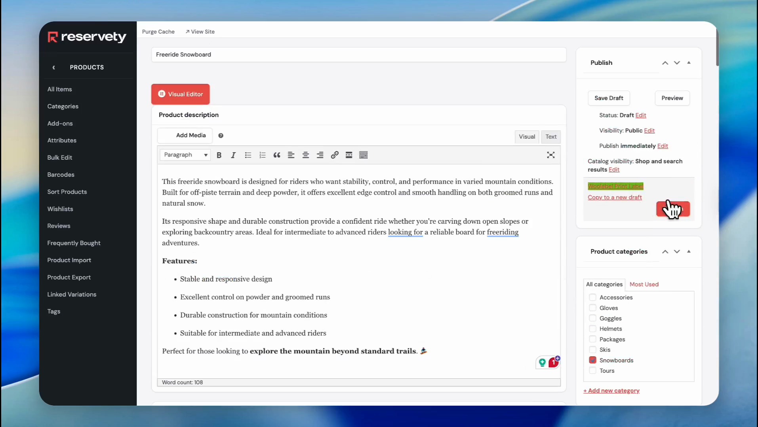758x427 pixels.
Task: Click Copy to a new draft link
Action: 615,197
